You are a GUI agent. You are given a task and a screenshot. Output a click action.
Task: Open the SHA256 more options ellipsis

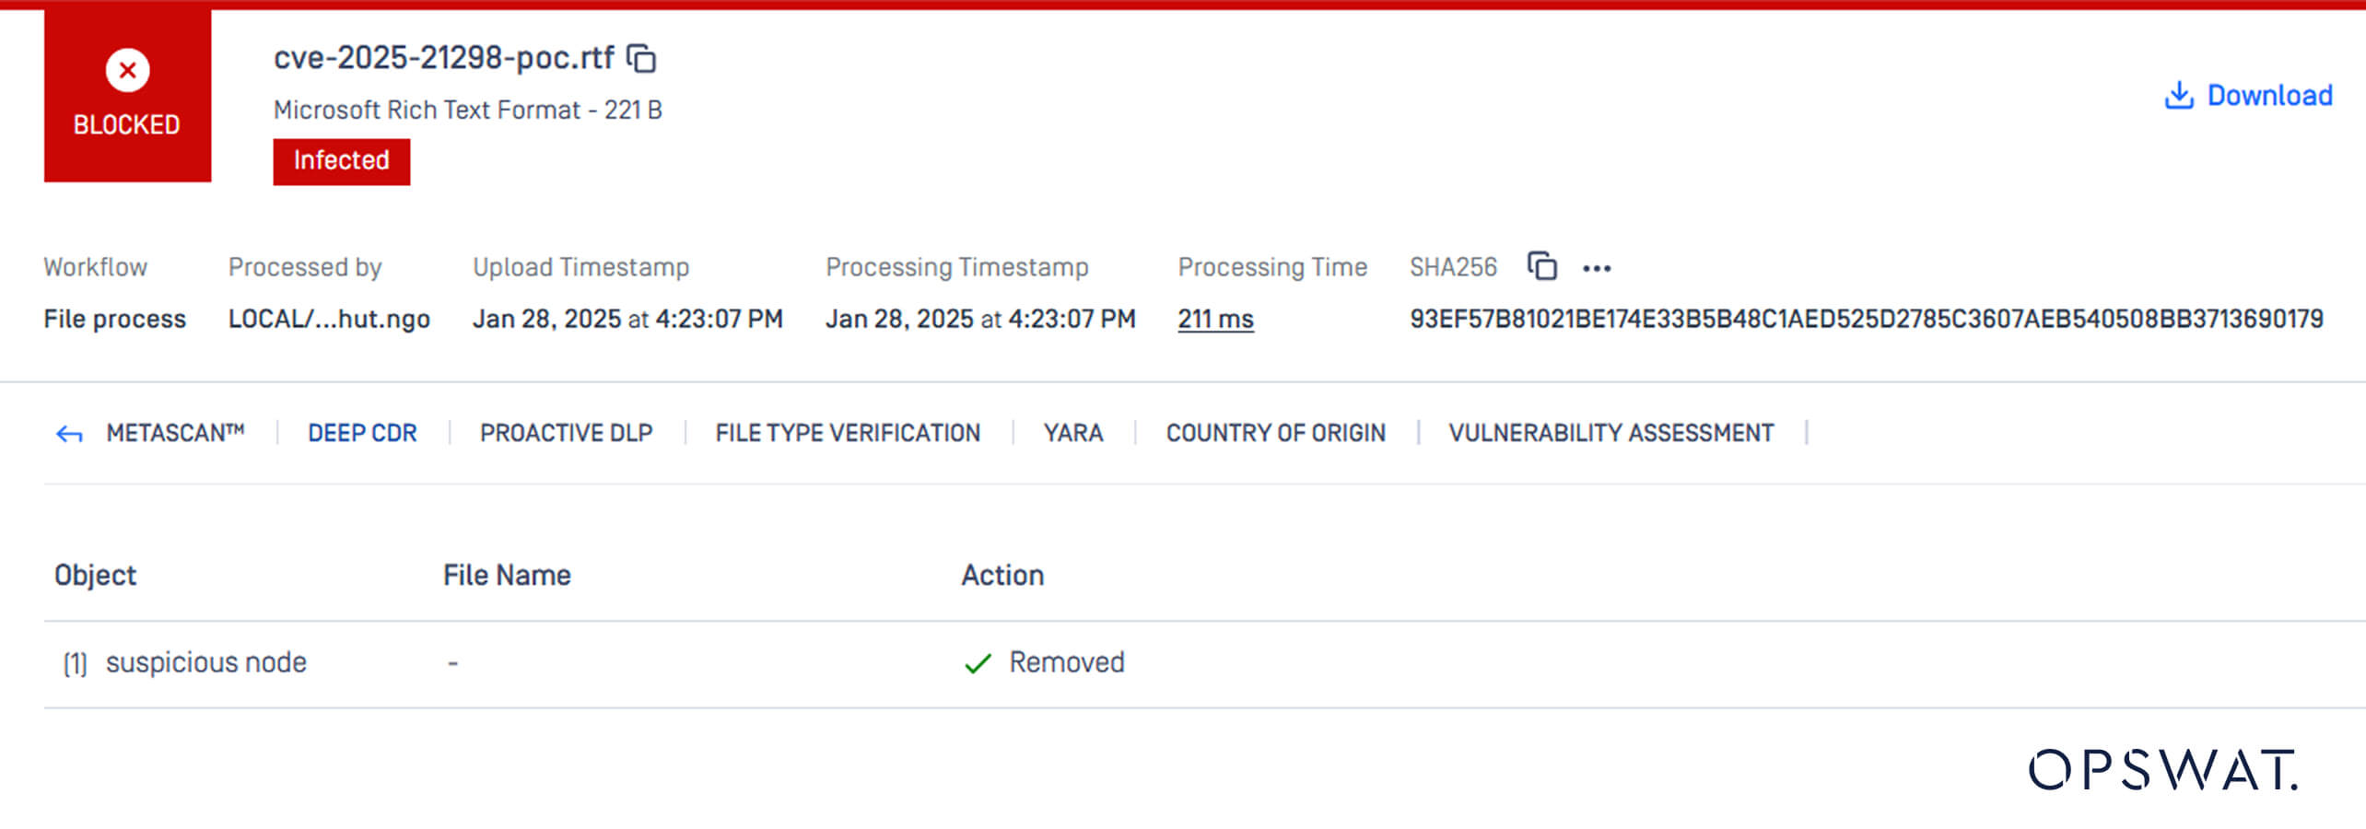pyautogui.click(x=1597, y=268)
